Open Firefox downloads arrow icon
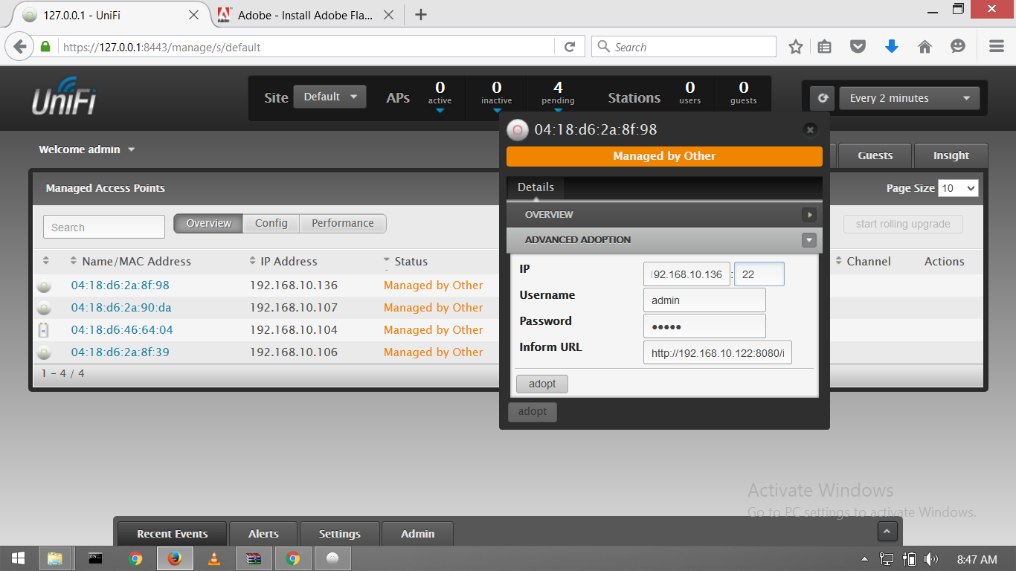This screenshot has height=571, width=1016. (x=891, y=47)
